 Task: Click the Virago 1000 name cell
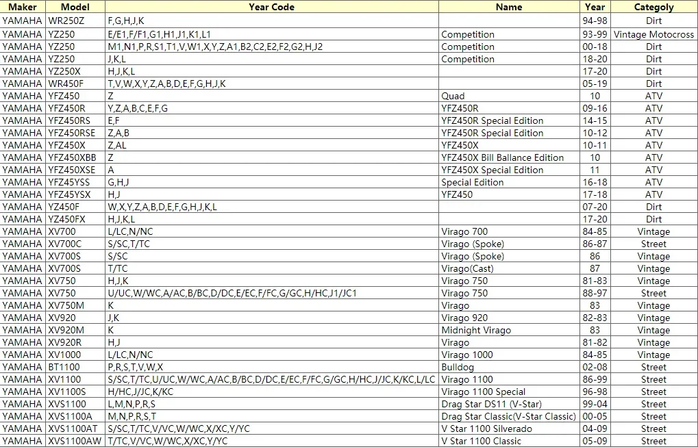(509, 355)
